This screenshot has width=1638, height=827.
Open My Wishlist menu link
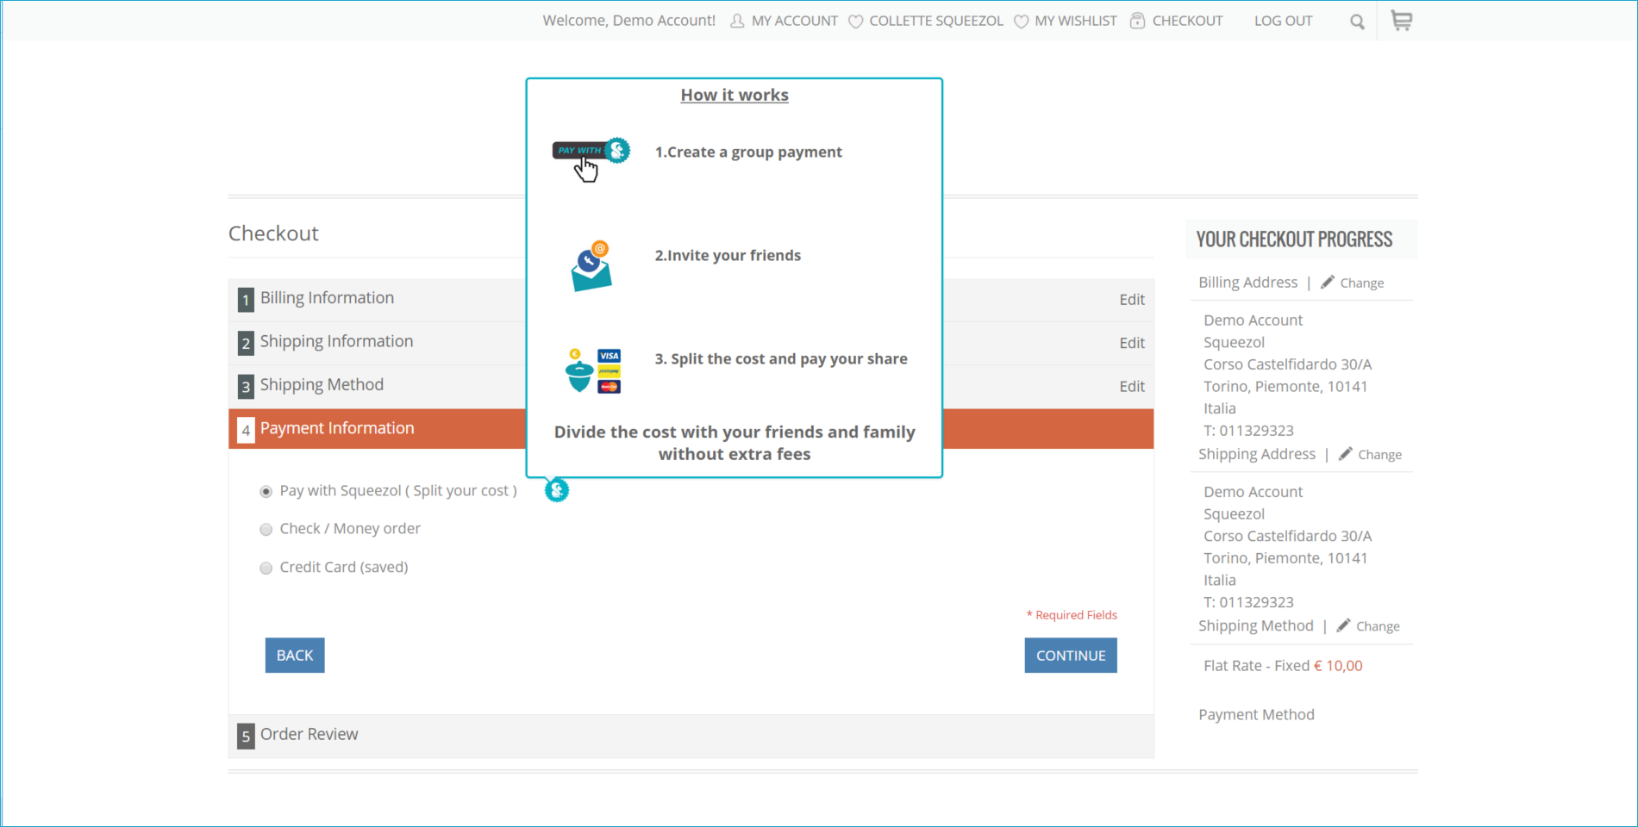click(x=1075, y=21)
